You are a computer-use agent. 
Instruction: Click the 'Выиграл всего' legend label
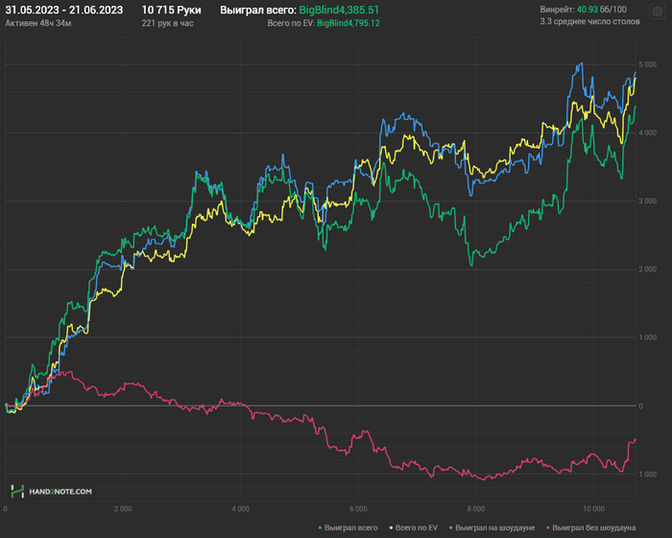point(351,527)
